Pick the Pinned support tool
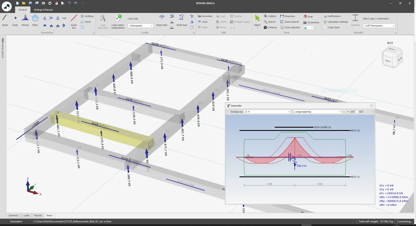Image resolution: width=416 pixels, height=226 pixels. click(25, 21)
